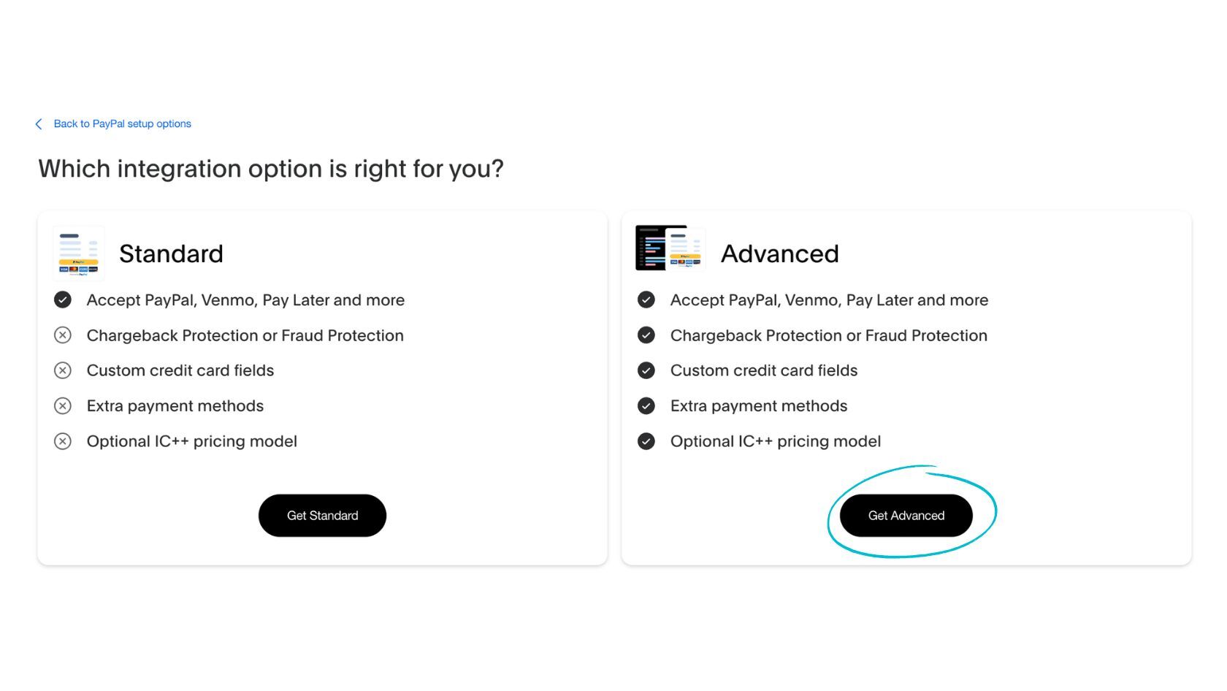Click X icon beside Standard Chargeback Protection
The height and width of the screenshot is (691, 1227).
[x=63, y=335]
